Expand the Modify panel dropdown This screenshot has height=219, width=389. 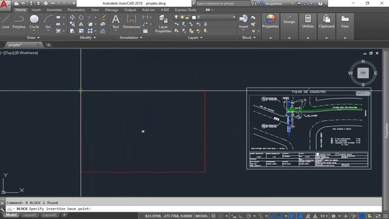click(88, 38)
